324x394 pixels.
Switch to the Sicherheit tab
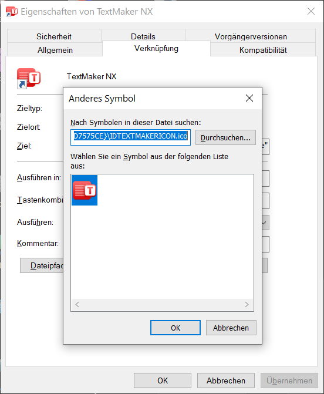point(54,36)
